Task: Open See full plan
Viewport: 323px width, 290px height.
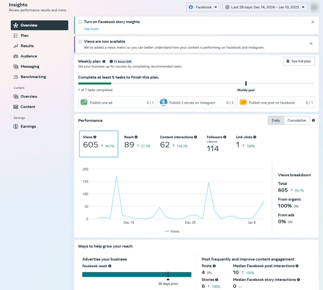Action: (x=299, y=61)
